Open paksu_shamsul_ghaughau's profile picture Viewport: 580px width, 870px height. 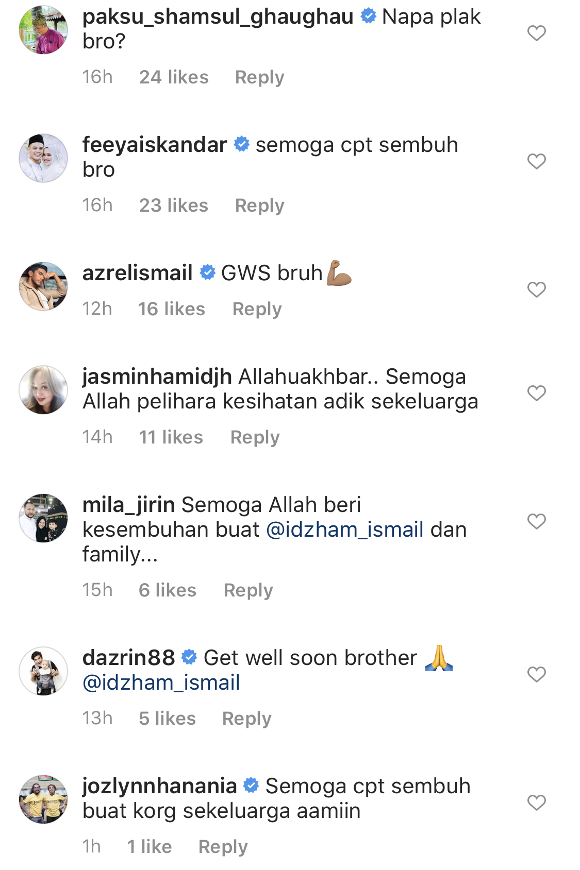[43, 30]
